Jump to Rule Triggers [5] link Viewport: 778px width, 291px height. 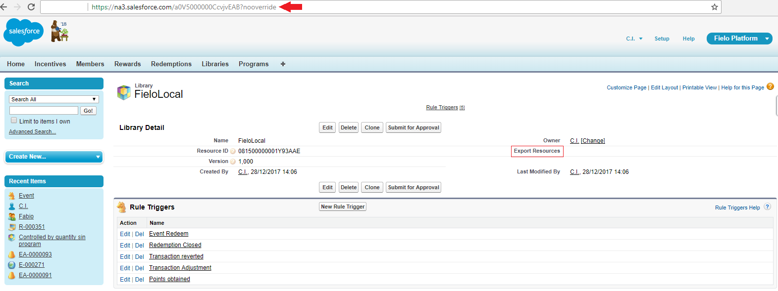tap(445, 107)
